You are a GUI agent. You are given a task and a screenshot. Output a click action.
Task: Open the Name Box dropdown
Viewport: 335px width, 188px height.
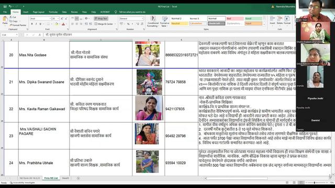click(17, 35)
